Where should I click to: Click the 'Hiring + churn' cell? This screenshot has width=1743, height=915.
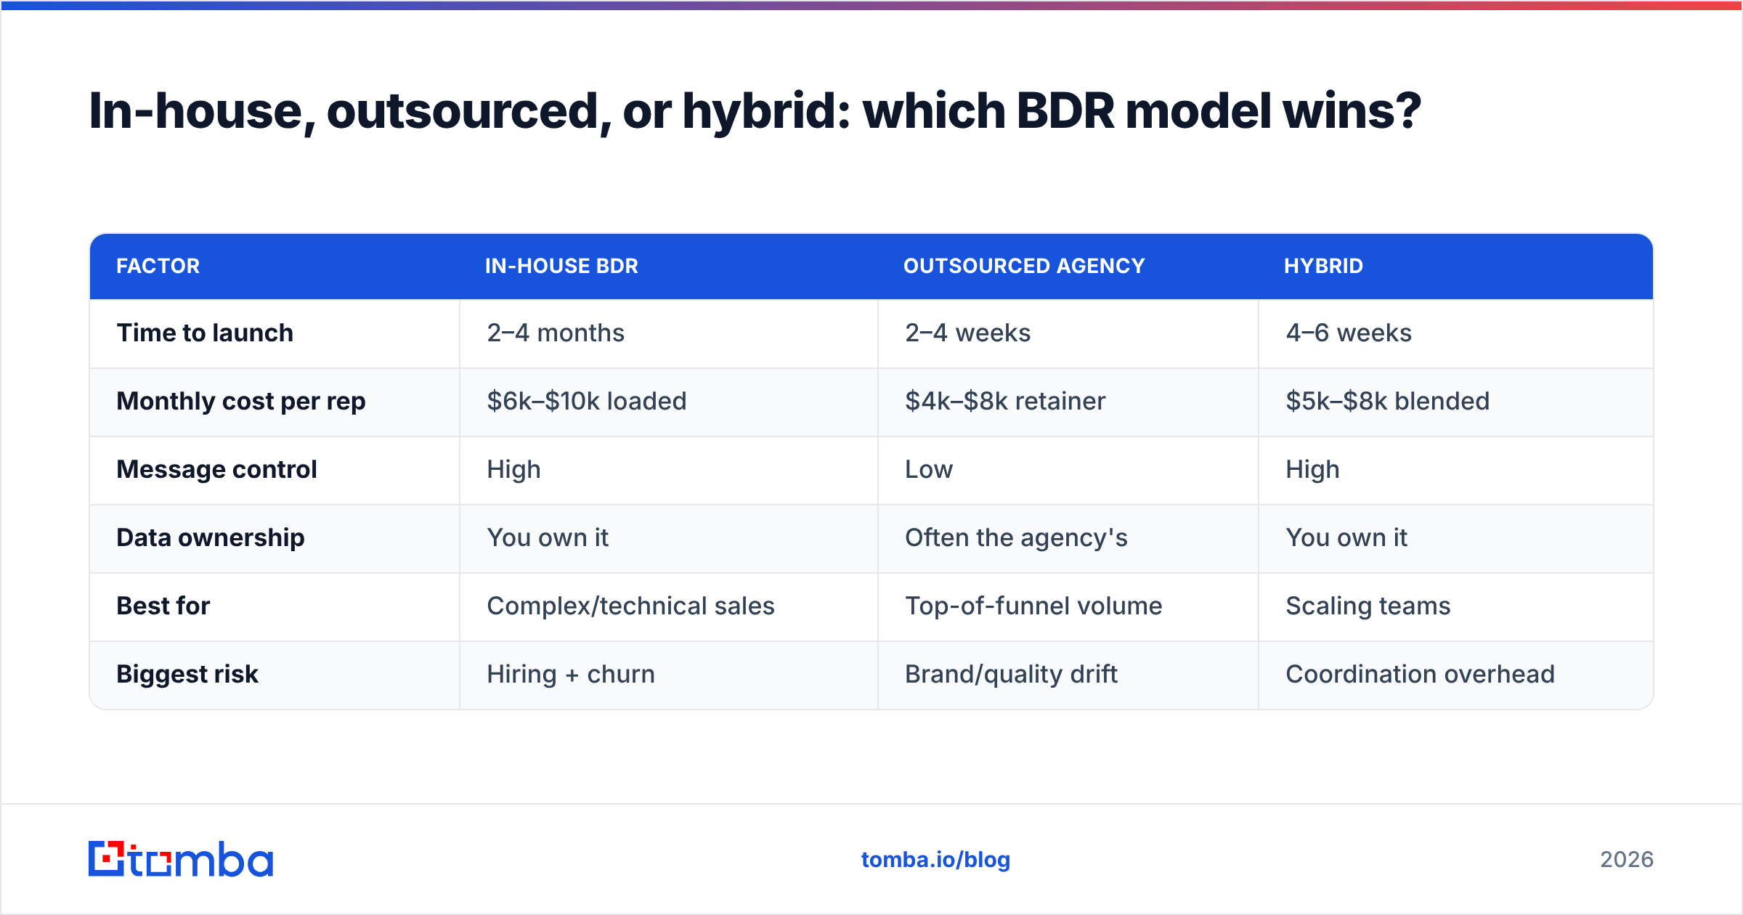571,675
